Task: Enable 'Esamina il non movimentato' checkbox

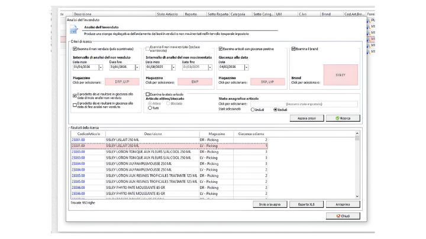Action: (x=147, y=49)
